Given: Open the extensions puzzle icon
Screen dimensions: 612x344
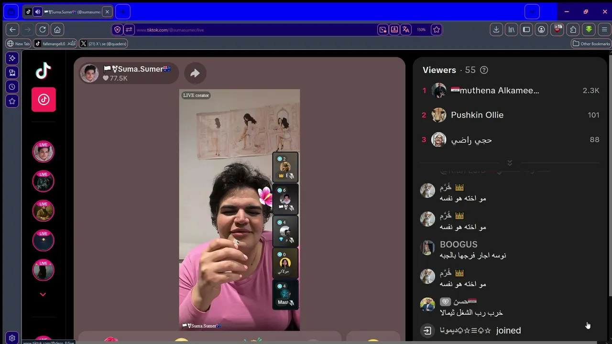Looking at the screenshot, I should (x=573, y=30).
